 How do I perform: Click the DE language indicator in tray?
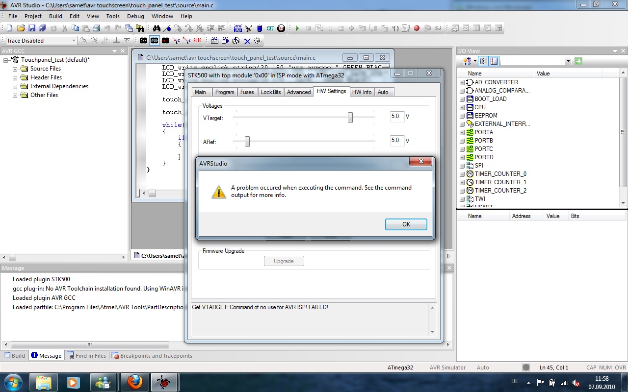[515, 381]
